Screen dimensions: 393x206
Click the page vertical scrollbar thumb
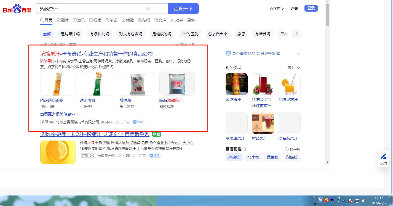click(327, 15)
